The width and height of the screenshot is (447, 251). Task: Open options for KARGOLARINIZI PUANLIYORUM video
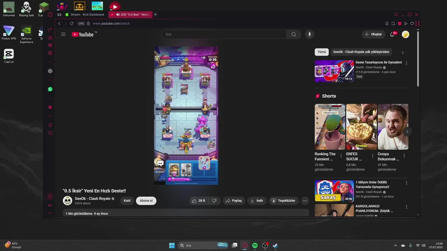[x=406, y=207]
